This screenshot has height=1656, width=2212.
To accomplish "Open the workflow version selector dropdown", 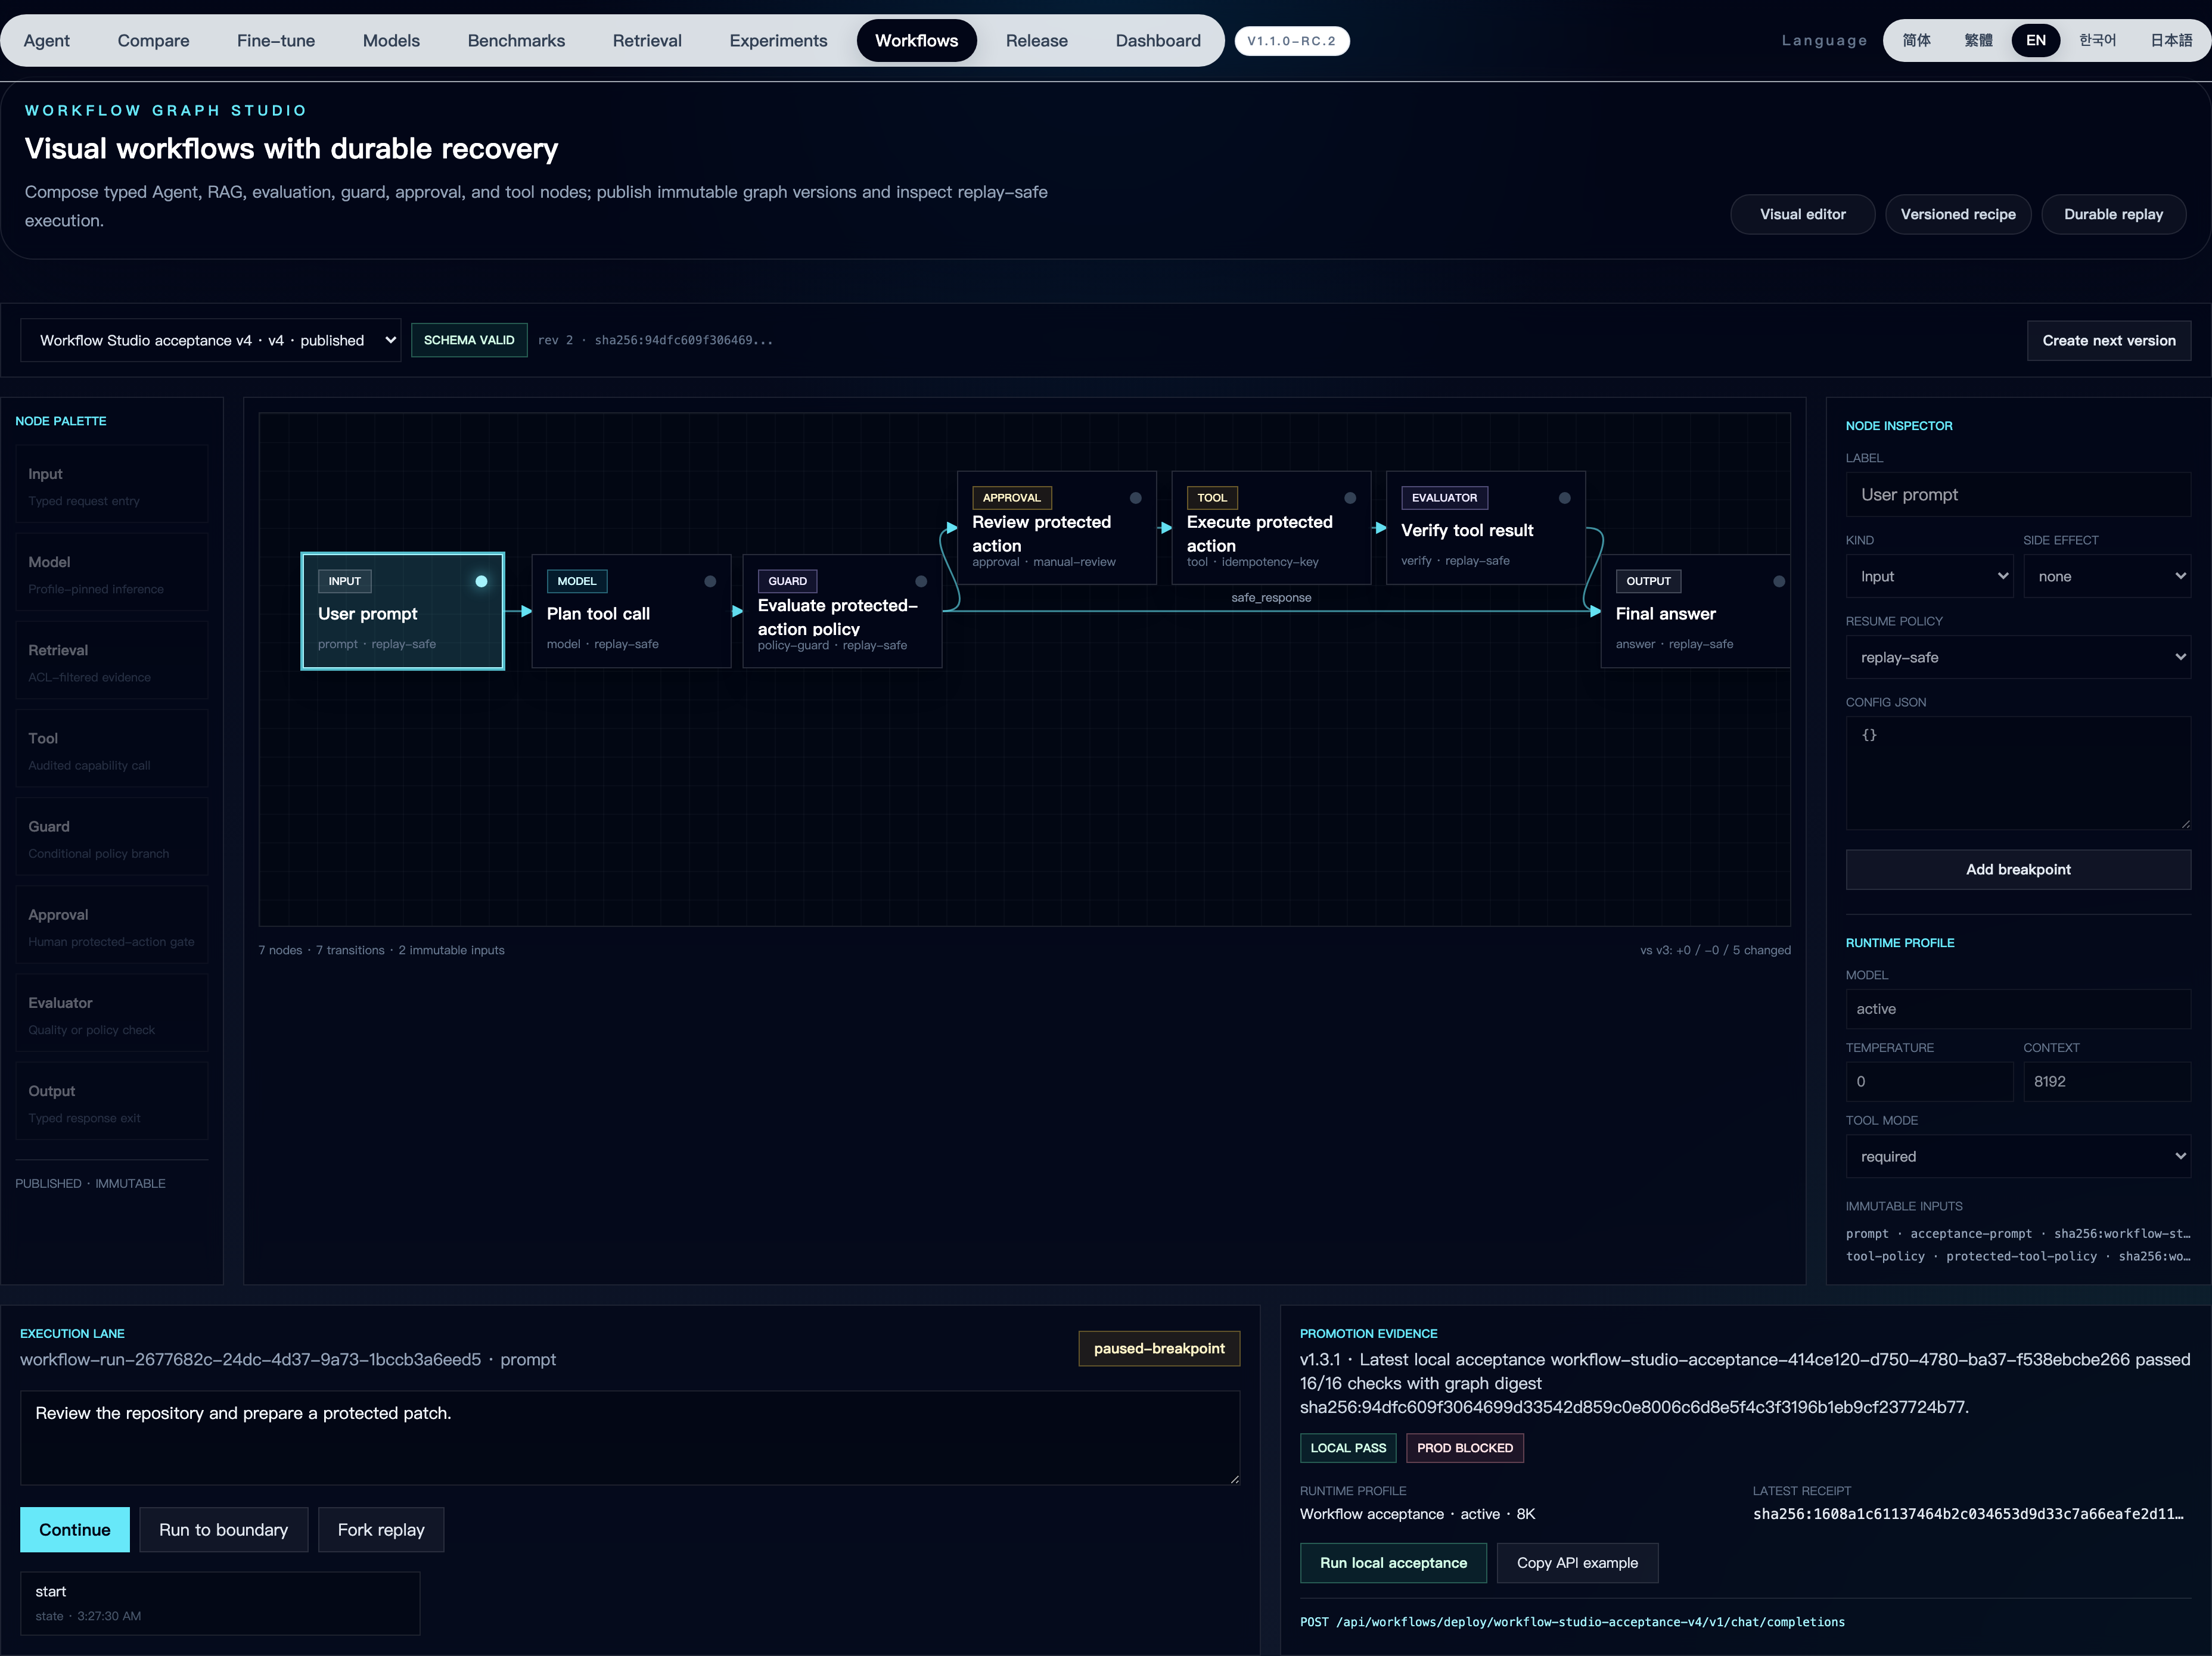I will (211, 340).
